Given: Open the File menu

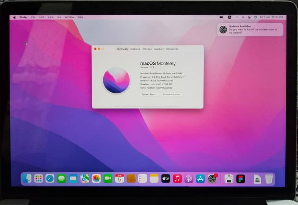Looking at the screenshot, I should [x=33, y=17].
